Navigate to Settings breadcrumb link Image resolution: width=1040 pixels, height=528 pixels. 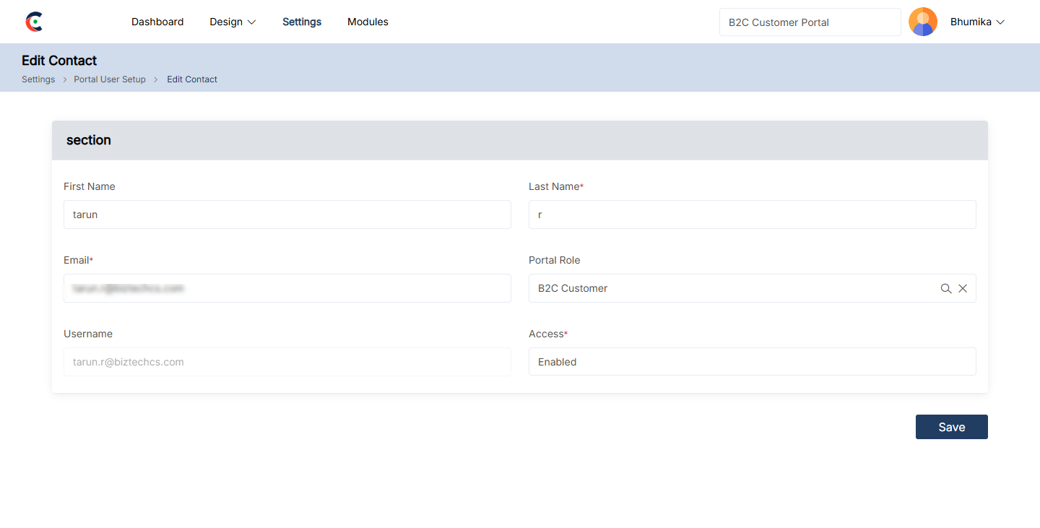tap(38, 79)
